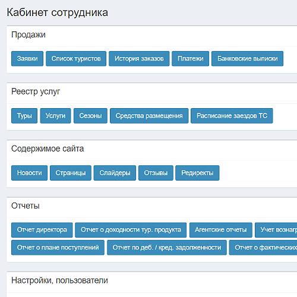Open the Услуги registry
Viewport: 297px width, 297px height.
pyautogui.click(x=55, y=116)
